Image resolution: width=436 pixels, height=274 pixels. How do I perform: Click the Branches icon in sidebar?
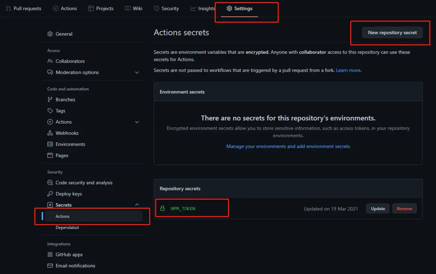(50, 100)
